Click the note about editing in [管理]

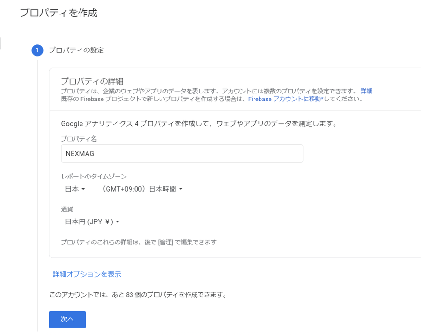(x=138, y=242)
